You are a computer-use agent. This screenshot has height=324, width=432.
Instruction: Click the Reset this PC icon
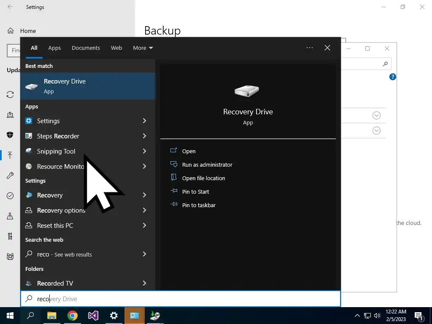[29, 225]
